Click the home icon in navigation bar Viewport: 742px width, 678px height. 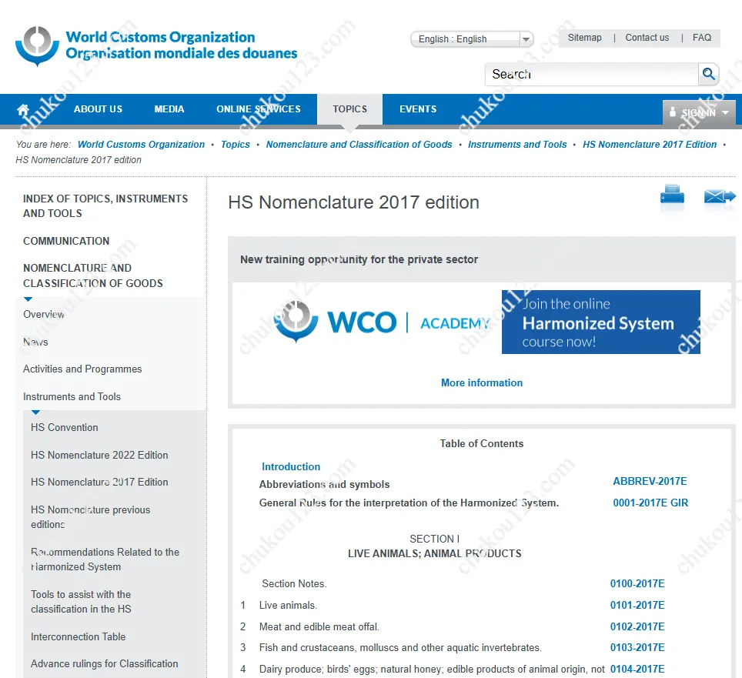(x=23, y=110)
